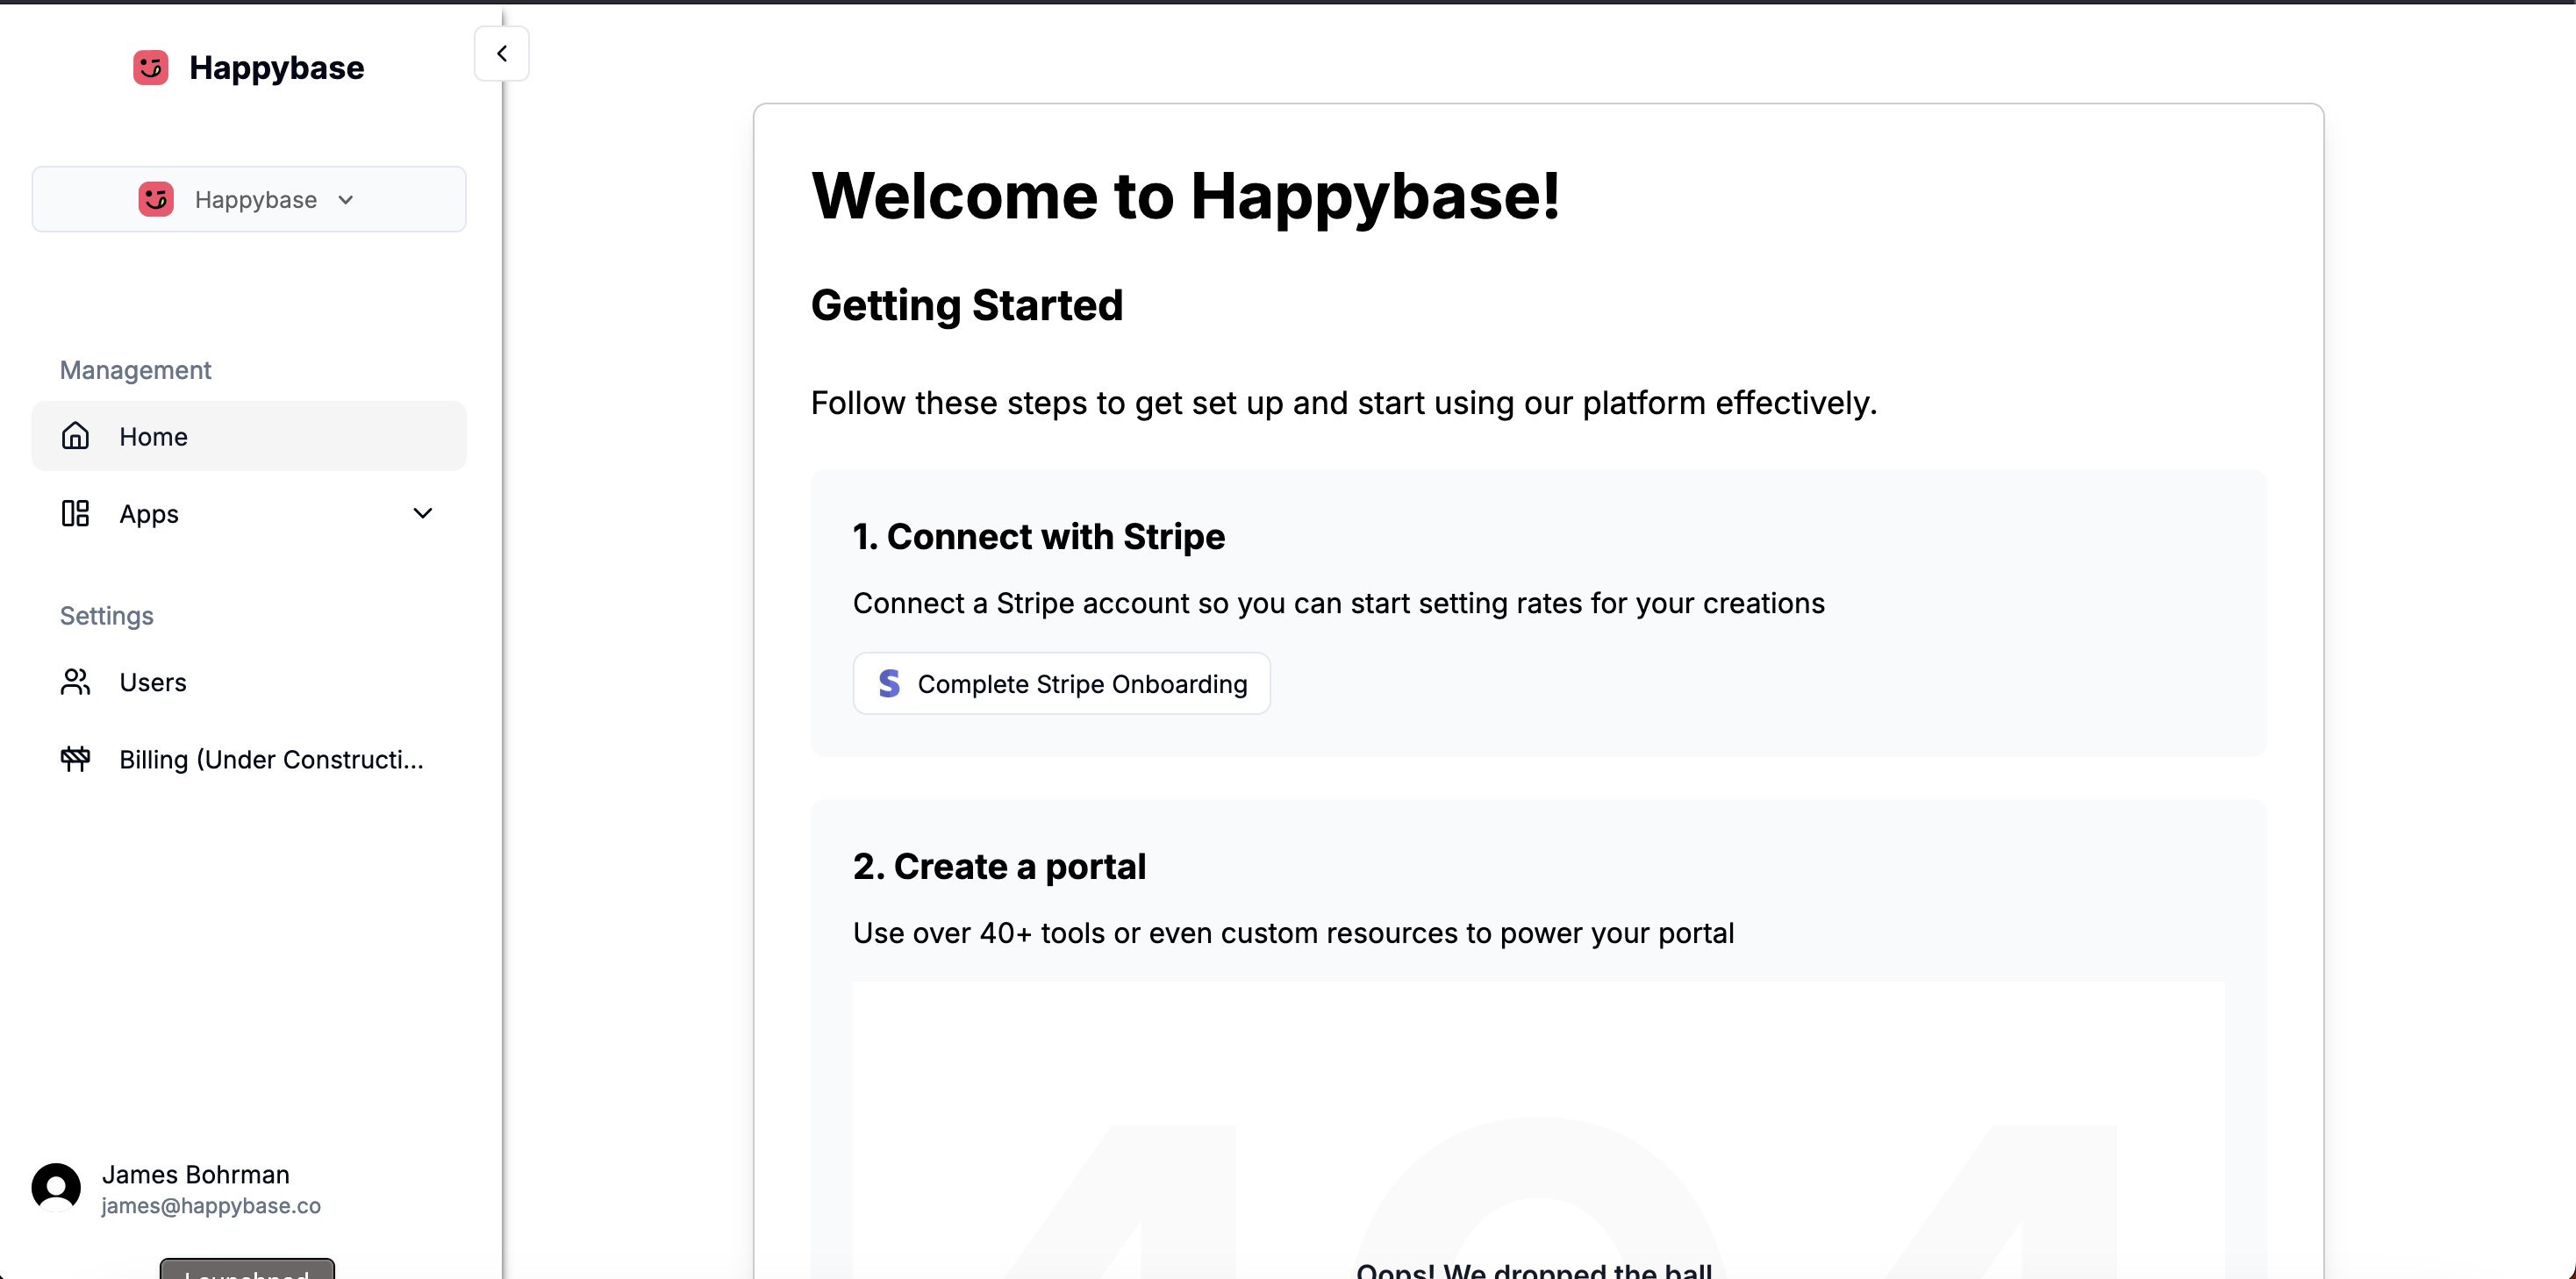2576x1279 pixels.
Task: Open the Happybase workspace switcher dropdown
Action: point(249,199)
